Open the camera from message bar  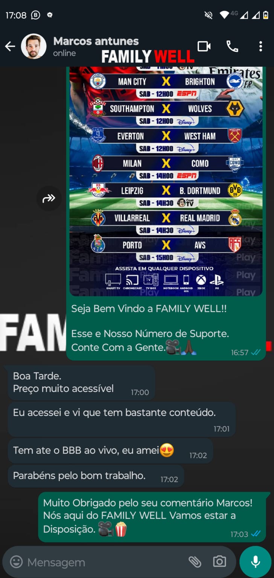[219, 562]
